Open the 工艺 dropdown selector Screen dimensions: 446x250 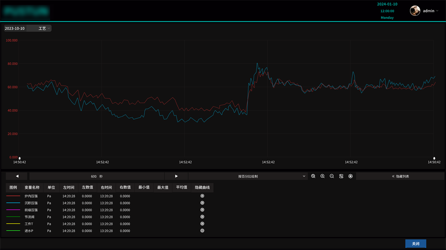(x=44, y=28)
